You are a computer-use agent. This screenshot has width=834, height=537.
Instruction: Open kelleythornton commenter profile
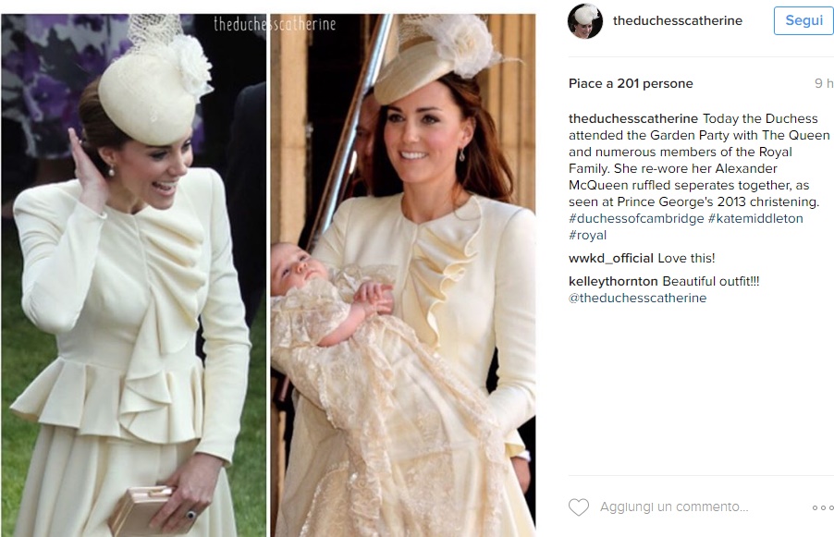pyautogui.click(x=613, y=281)
